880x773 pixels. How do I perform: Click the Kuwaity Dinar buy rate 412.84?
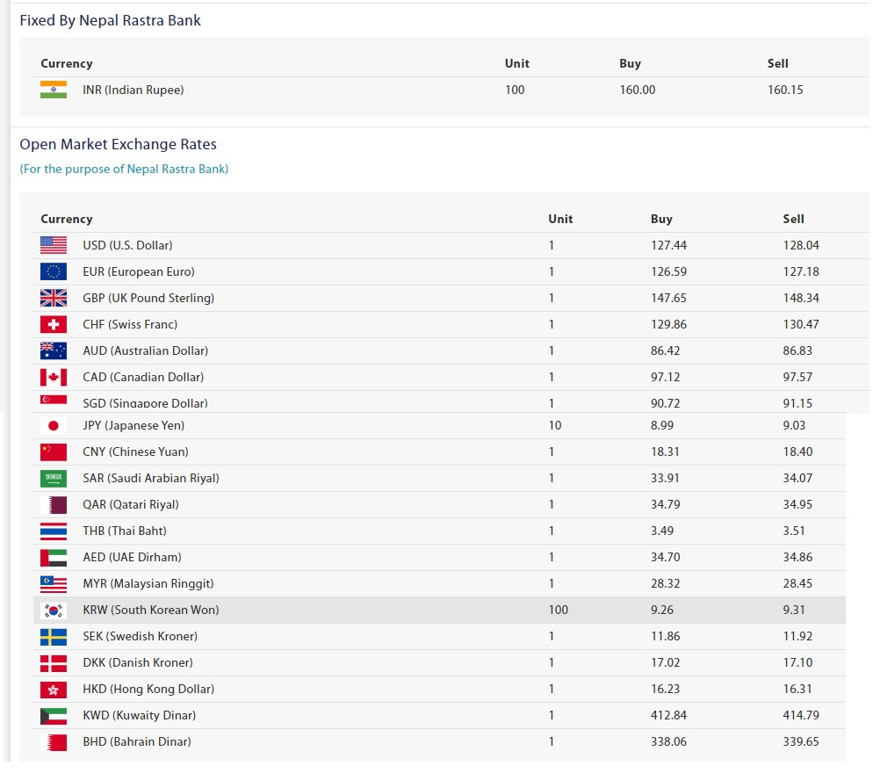tap(669, 716)
